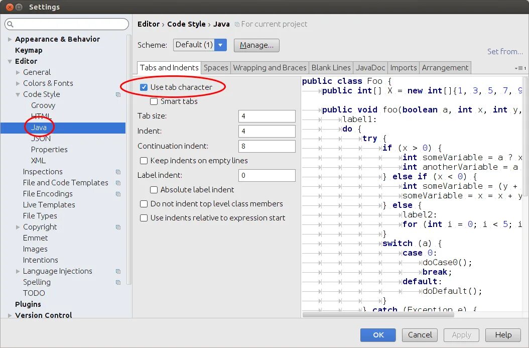The image size is (529, 348).
Task: Open Live Templates settings
Action: click(x=49, y=205)
